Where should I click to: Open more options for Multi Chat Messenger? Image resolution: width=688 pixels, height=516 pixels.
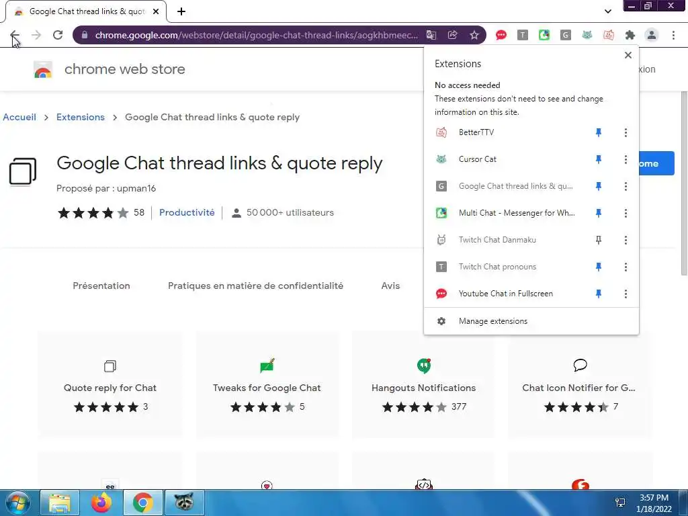626,213
